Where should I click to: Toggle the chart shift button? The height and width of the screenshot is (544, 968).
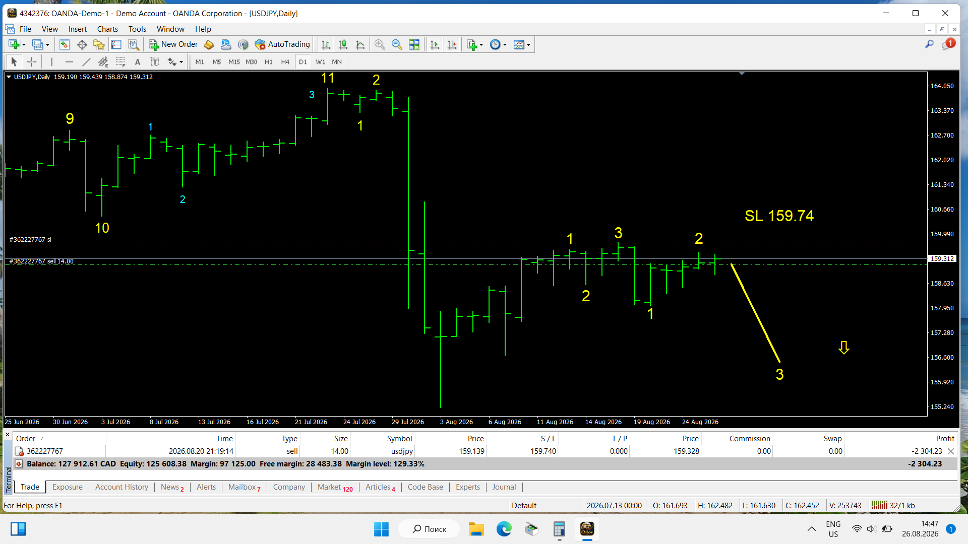coord(452,45)
